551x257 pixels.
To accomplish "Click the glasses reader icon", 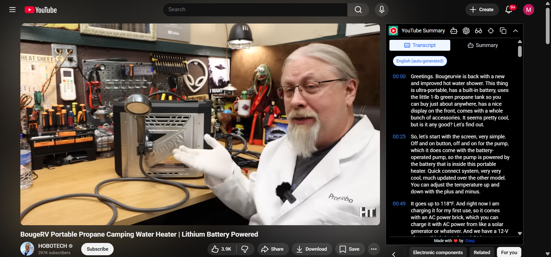I will coord(478,31).
